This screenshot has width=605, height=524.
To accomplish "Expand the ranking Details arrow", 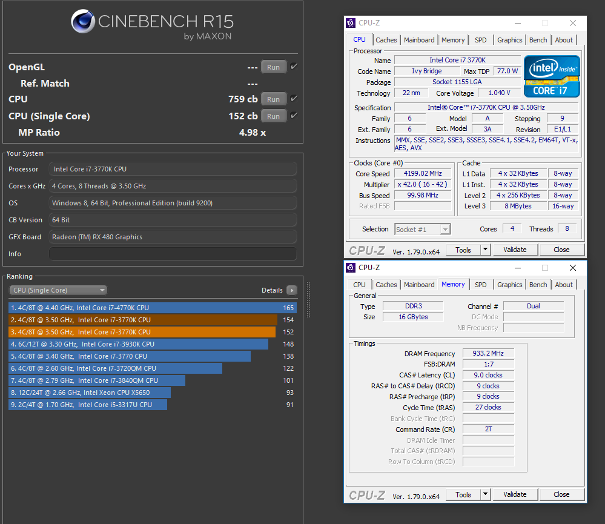I will pyautogui.click(x=292, y=290).
